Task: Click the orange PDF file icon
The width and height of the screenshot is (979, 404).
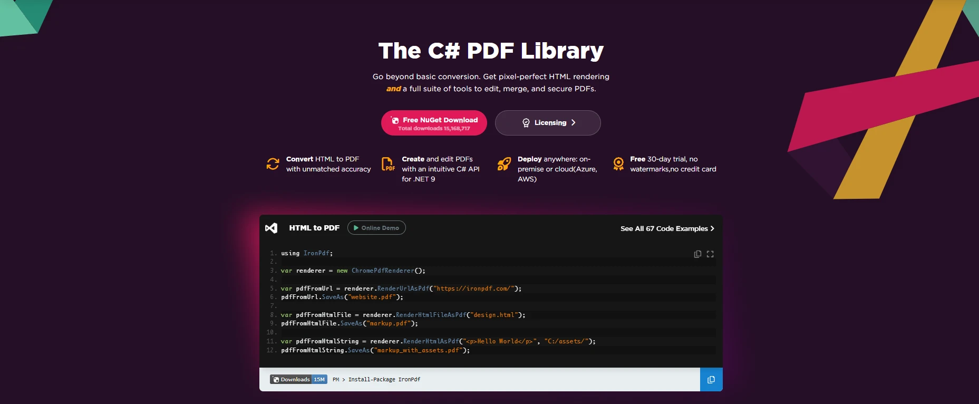Action: [x=387, y=164]
